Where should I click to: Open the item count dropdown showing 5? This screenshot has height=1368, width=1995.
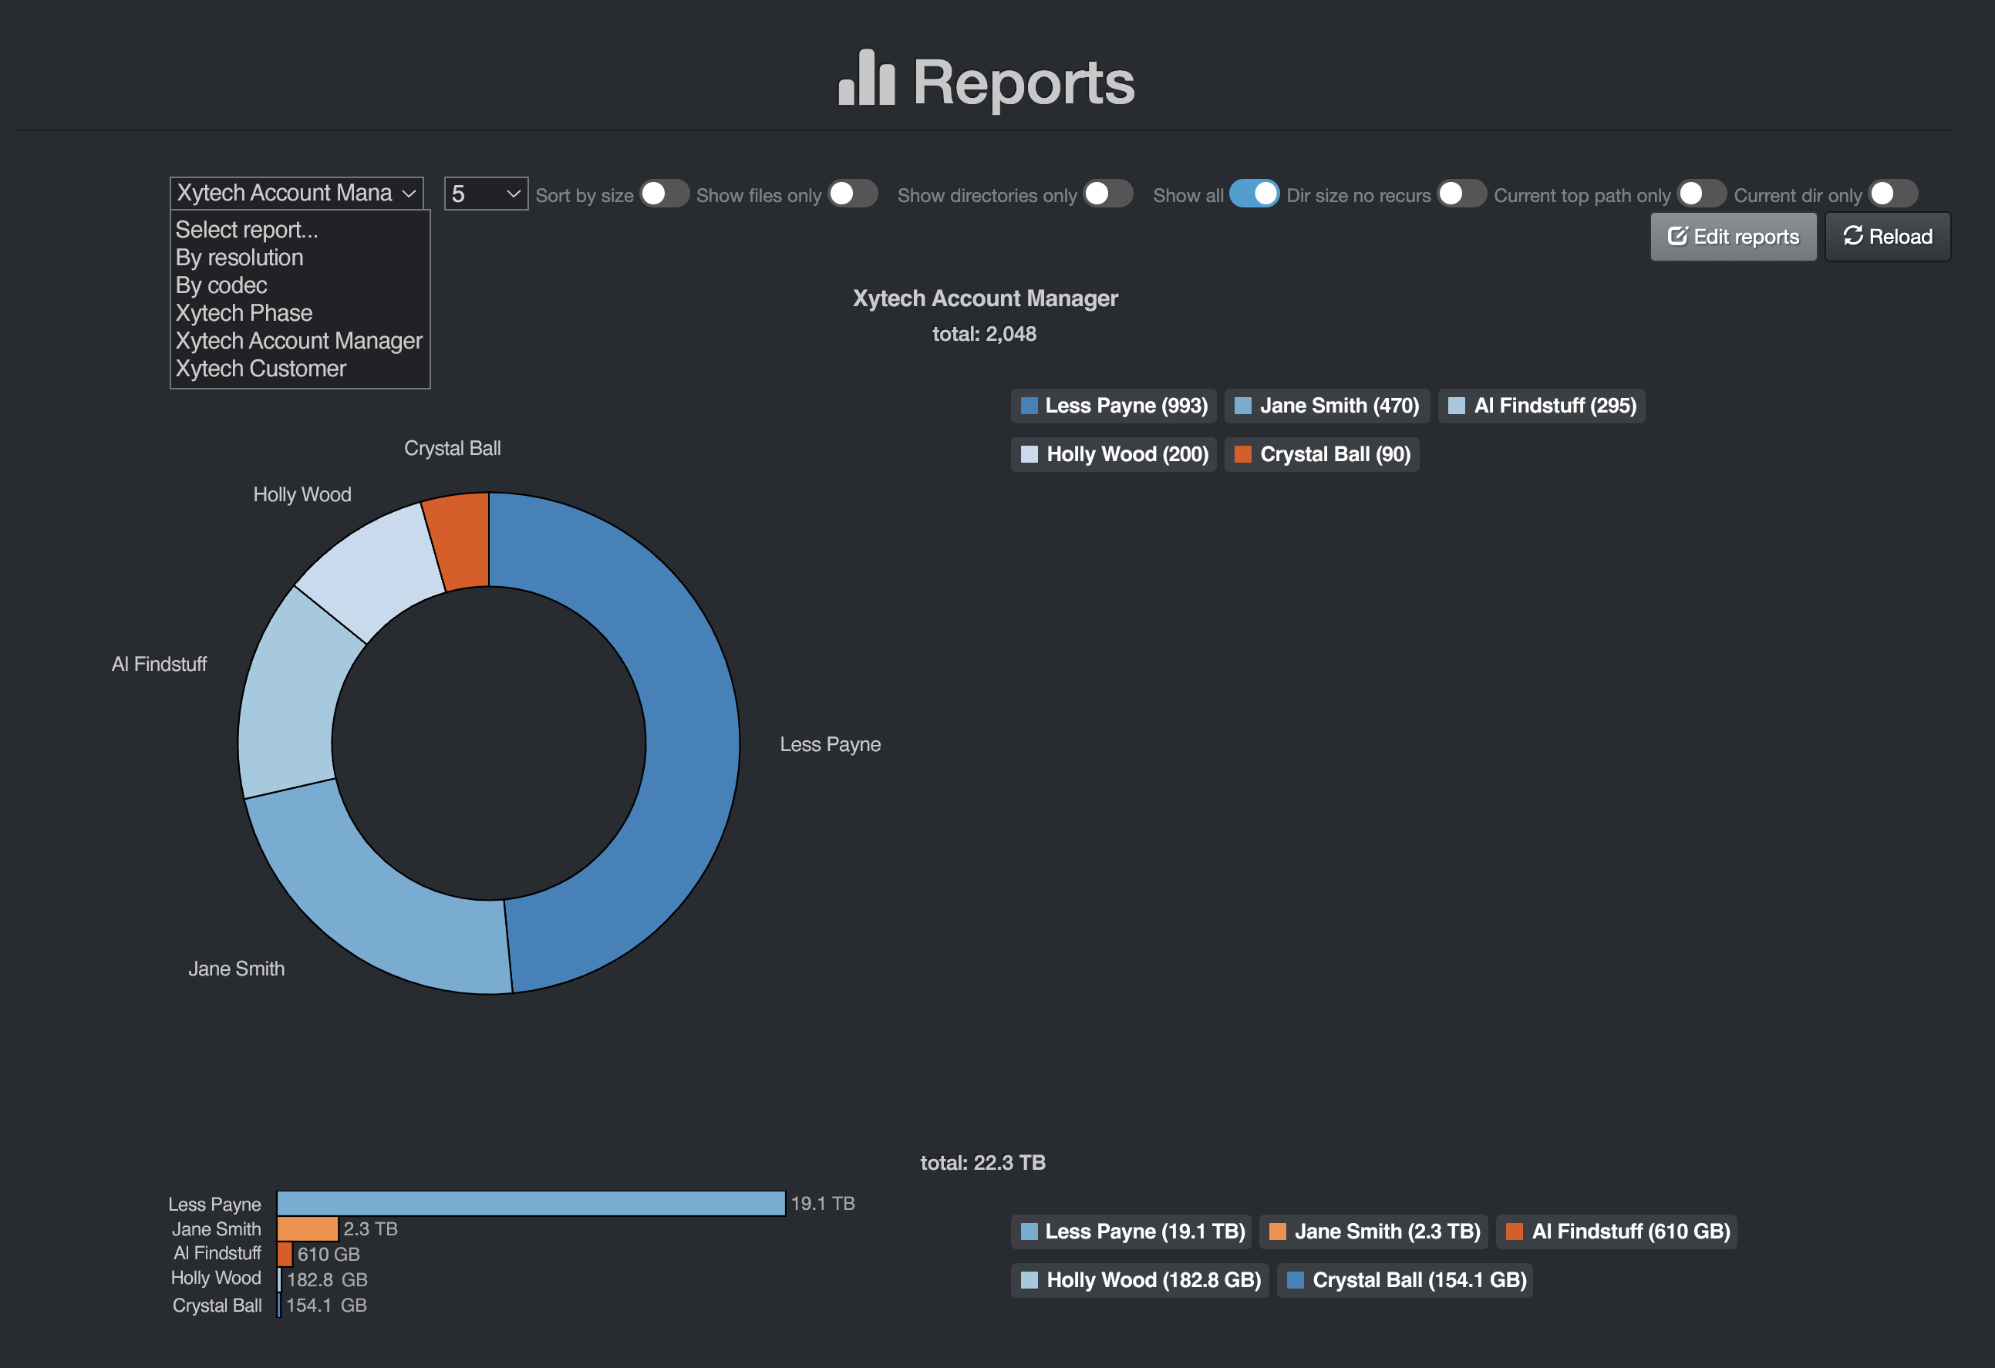[x=485, y=194]
